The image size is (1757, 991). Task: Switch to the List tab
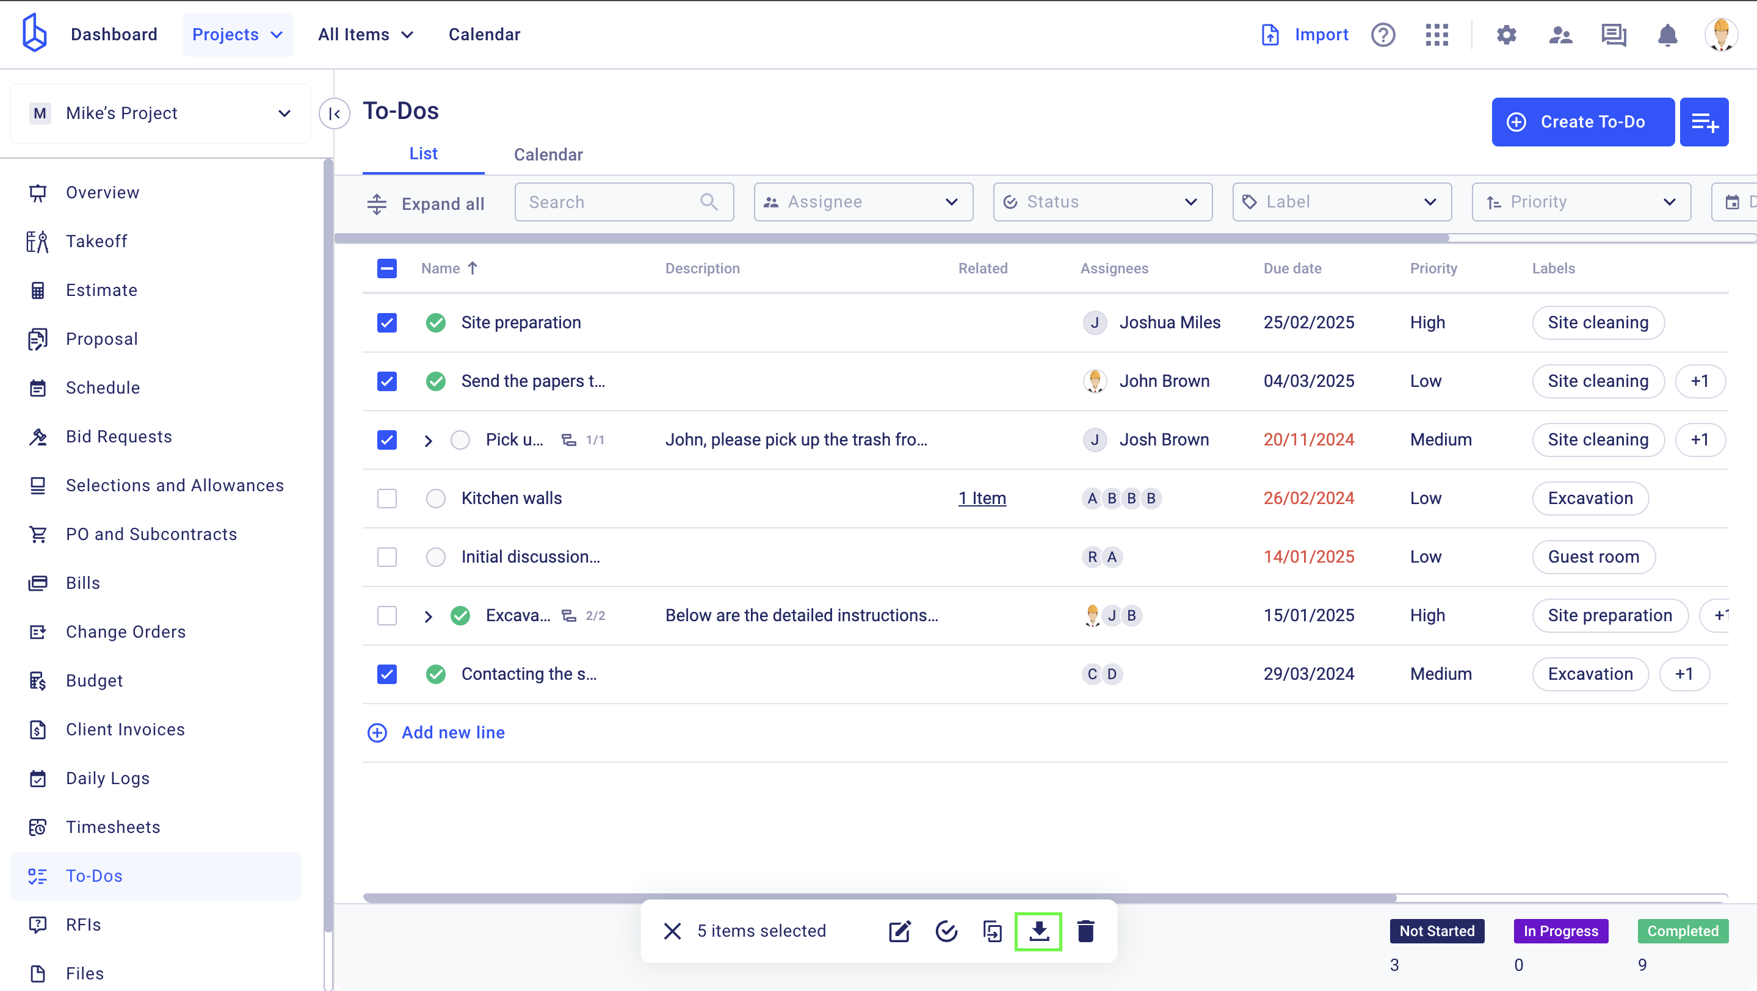point(423,154)
